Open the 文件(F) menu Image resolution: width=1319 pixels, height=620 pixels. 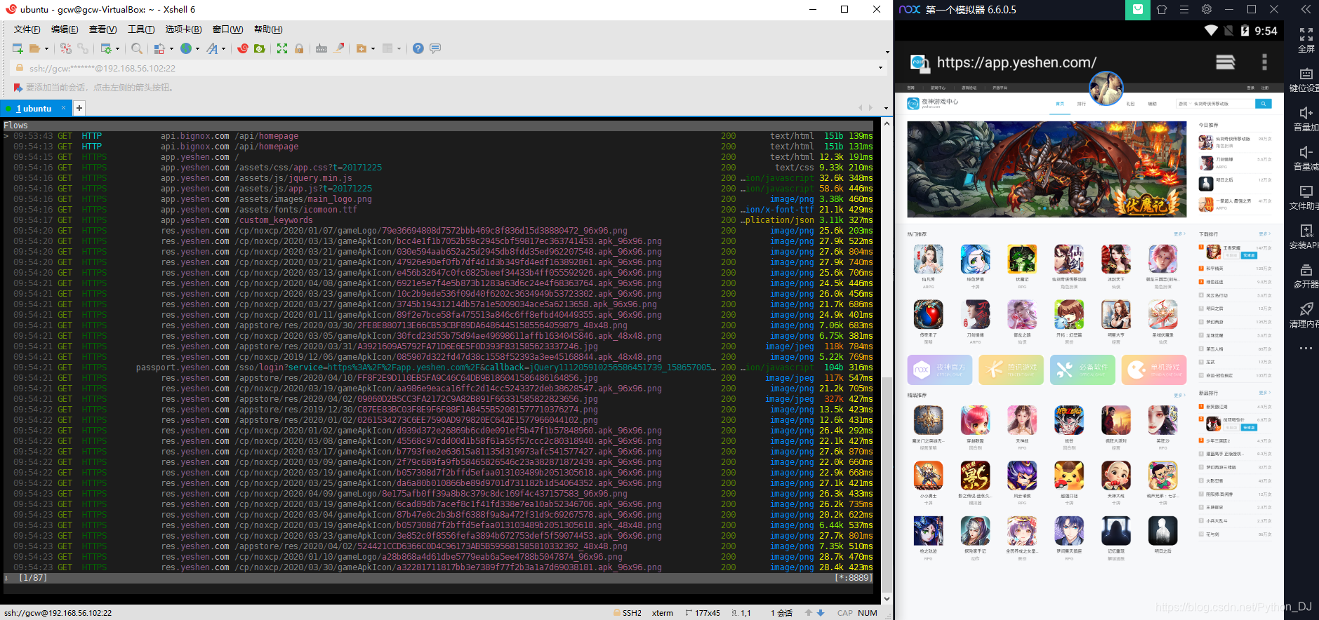point(27,29)
